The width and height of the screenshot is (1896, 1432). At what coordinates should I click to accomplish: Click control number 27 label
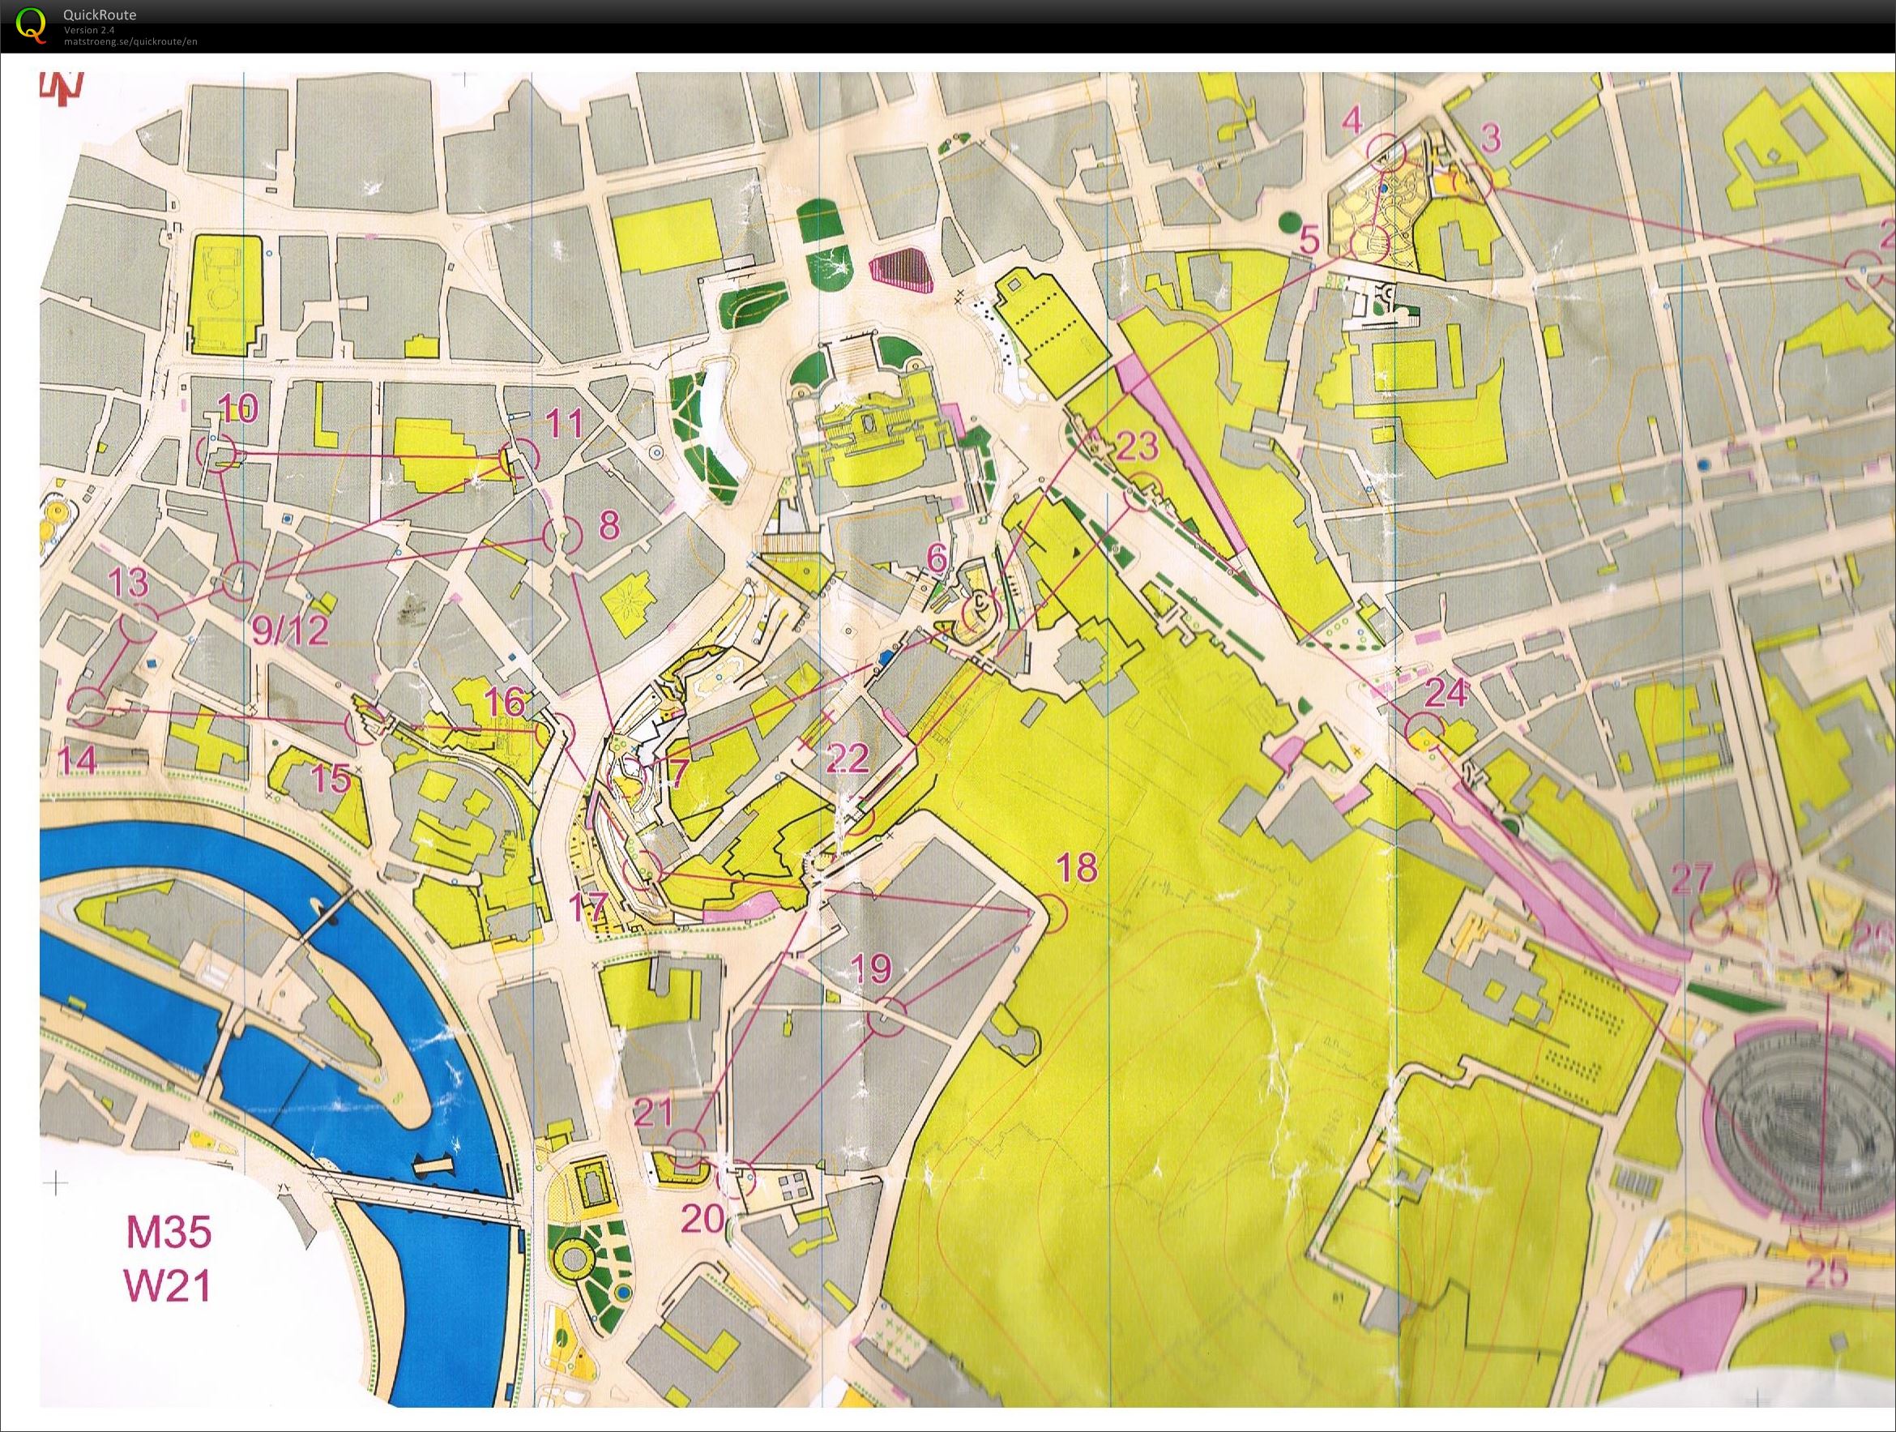tap(1692, 881)
